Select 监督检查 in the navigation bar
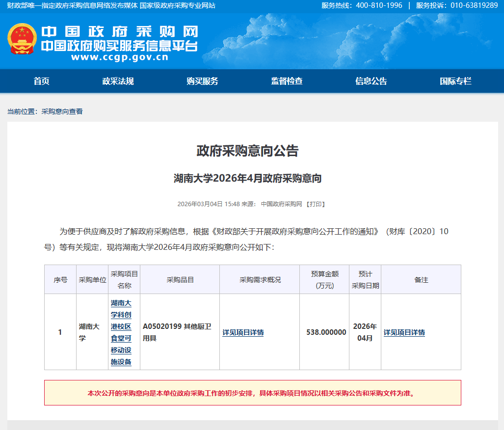The image size is (504, 430). pyautogui.click(x=287, y=81)
